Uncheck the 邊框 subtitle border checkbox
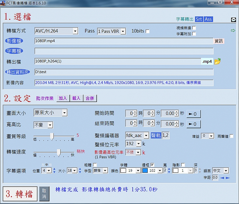 pyautogui.click(x=152, y=165)
